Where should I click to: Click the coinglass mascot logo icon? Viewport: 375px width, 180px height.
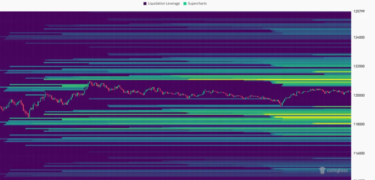[x=322, y=170]
